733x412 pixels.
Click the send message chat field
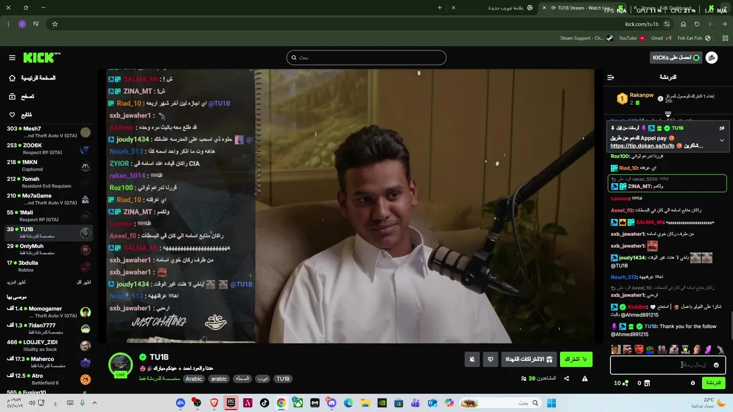(668, 365)
